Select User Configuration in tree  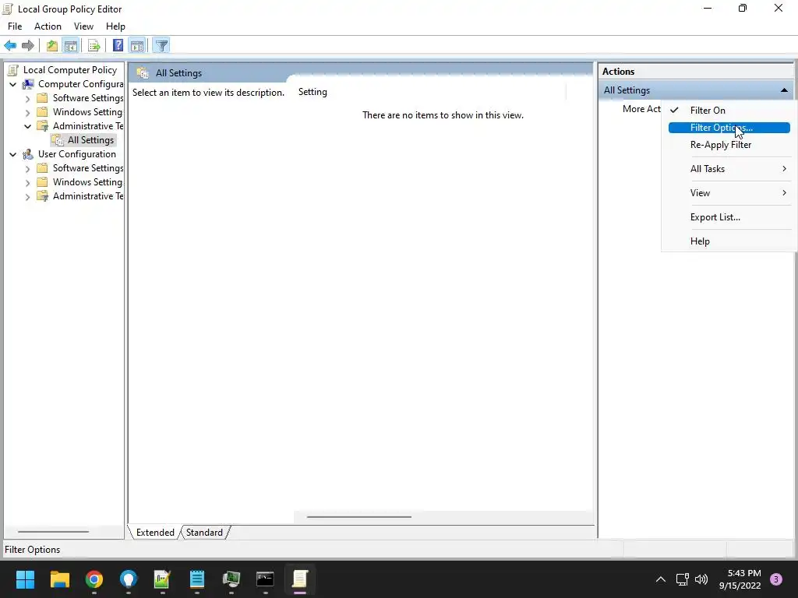77,154
